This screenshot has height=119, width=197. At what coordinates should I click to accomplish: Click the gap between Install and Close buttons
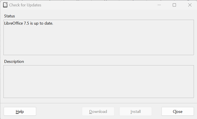pyautogui.click(x=156, y=112)
